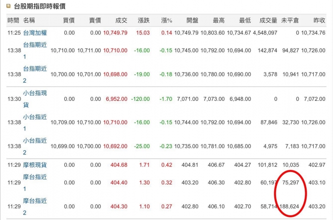Open the 小台指近1 link
The height and width of the screenshot is (220, 333).
[x=35, y=122]
